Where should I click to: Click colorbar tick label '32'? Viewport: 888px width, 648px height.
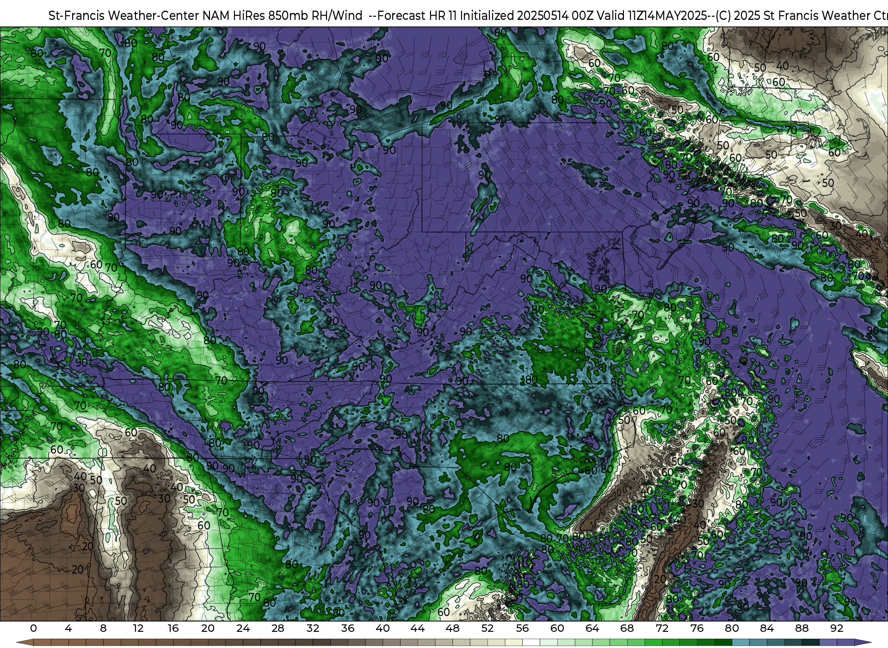point(313,629)
